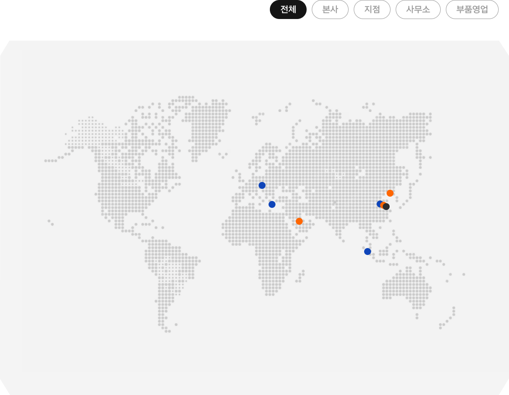
Task: Click the black marker in East Asia
Action: click(x=387, y=207)
